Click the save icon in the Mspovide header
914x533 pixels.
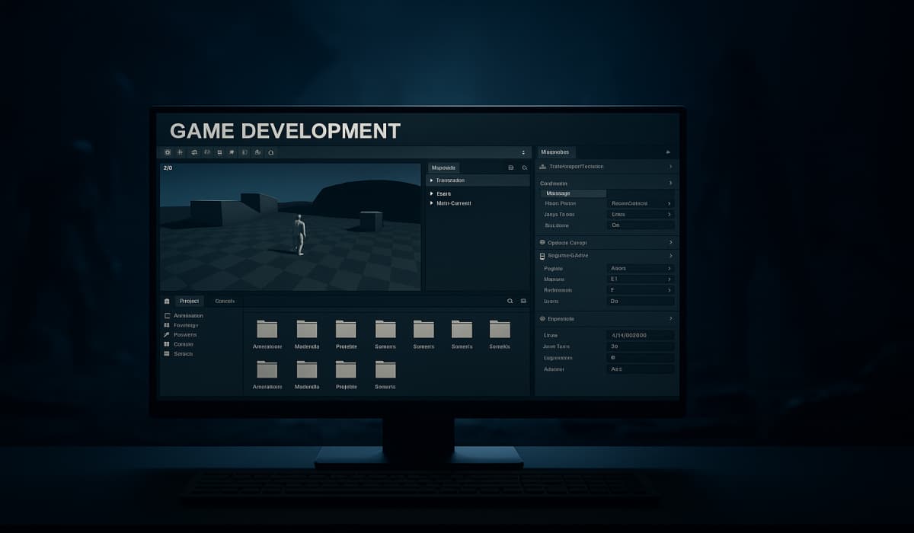click(x=511, y=168)
